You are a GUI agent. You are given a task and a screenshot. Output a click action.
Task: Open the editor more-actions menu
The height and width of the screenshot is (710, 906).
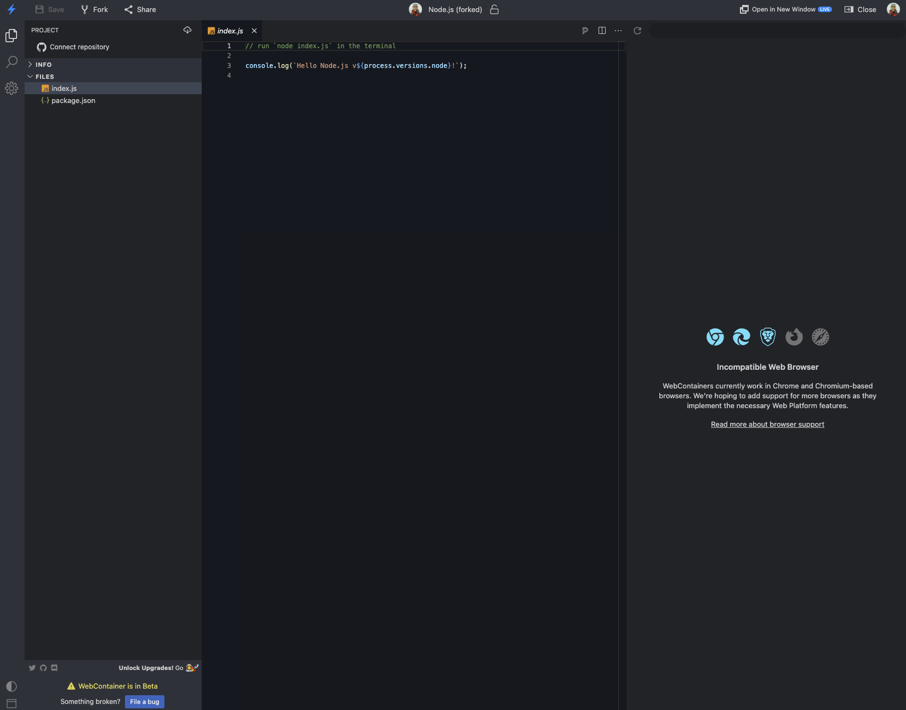point(618,31)
